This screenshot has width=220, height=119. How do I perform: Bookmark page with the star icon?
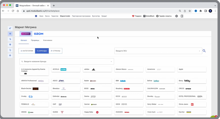[190, 11]
